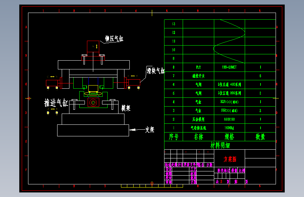Click the 批准 field label
Viewport: 304px width, 197px height.
coord(193,178)
